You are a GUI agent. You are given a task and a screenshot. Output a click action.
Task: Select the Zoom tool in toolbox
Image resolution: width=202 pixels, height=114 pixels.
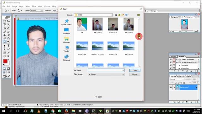(x=9, y=56)
